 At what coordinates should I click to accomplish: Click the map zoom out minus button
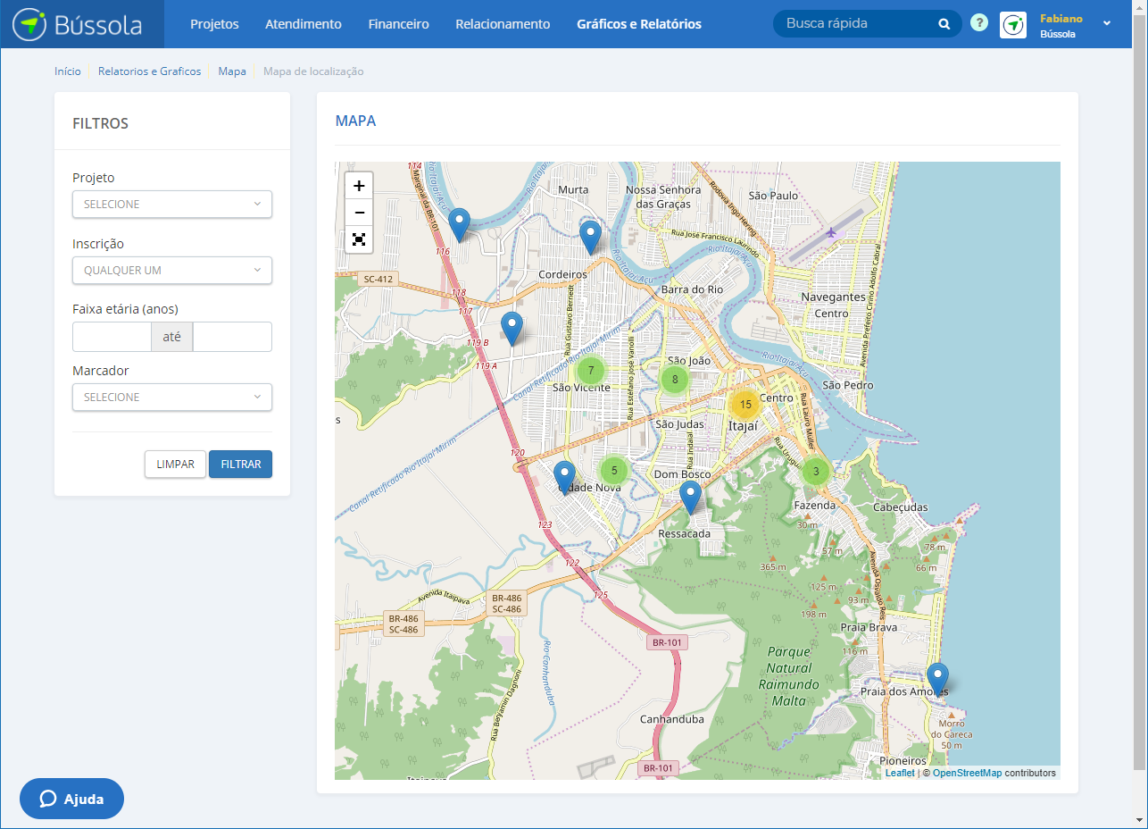[x=359, y=213]
